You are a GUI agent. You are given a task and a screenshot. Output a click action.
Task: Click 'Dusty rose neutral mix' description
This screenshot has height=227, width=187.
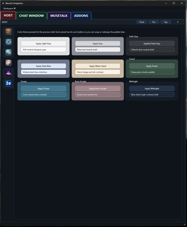point(98,95)
